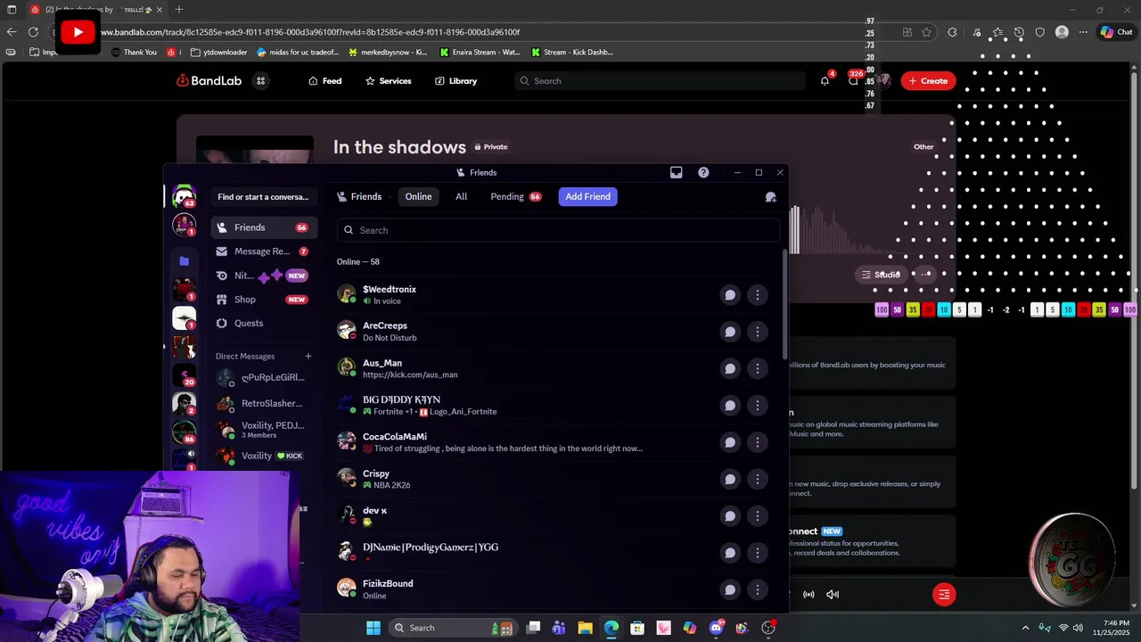Open more options for Aus_Man
Image resolution: width=1141 pixels, height=642 pixels.
[758, 368]
